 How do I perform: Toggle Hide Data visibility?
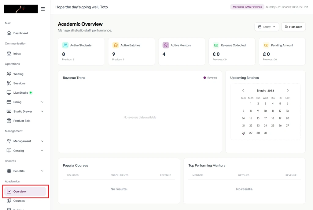click(x=293, y=27)
